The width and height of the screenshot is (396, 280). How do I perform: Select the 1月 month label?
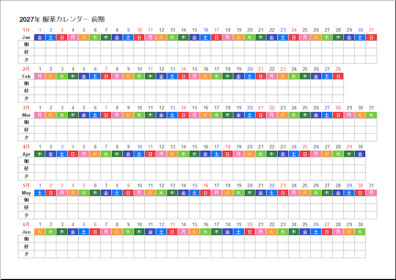click(26, 30)
